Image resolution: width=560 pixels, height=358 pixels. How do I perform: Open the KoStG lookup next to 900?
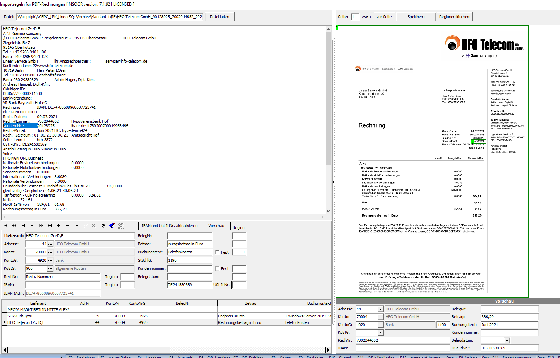pyautogui.click(x=50, y=268)
